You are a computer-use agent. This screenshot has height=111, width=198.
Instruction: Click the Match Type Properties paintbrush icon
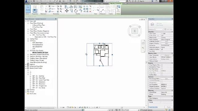[x=46, y=11]
